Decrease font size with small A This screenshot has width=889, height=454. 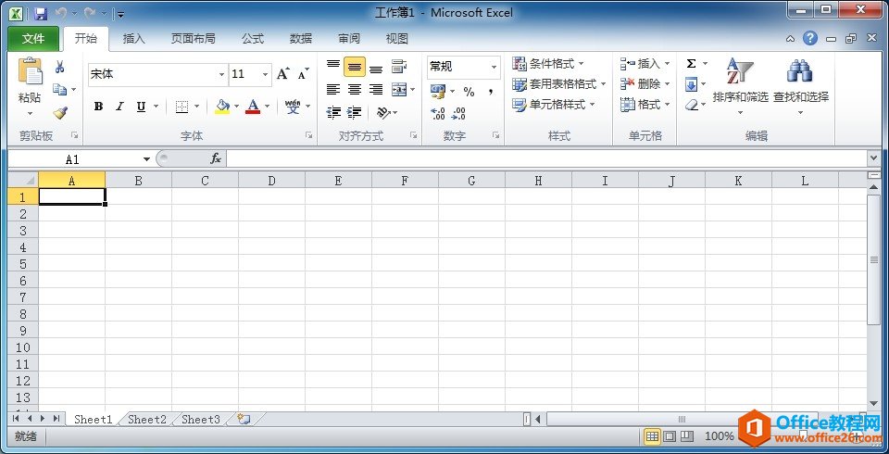coord(304,74)
